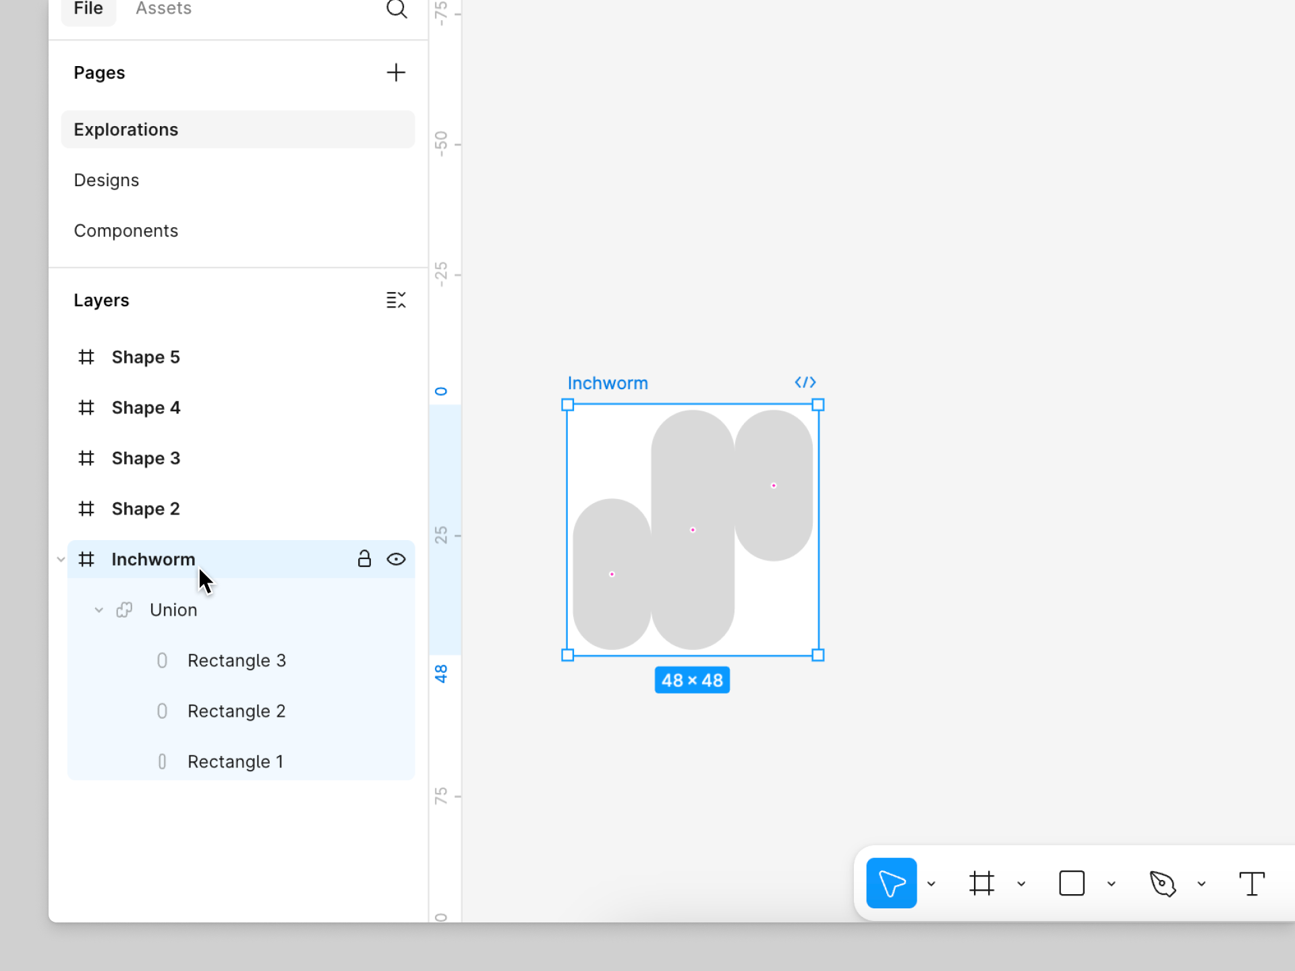Screen dimensions: 1295x971
Task: Select the Rectangle shape tool
Action: click(1072, 883)
